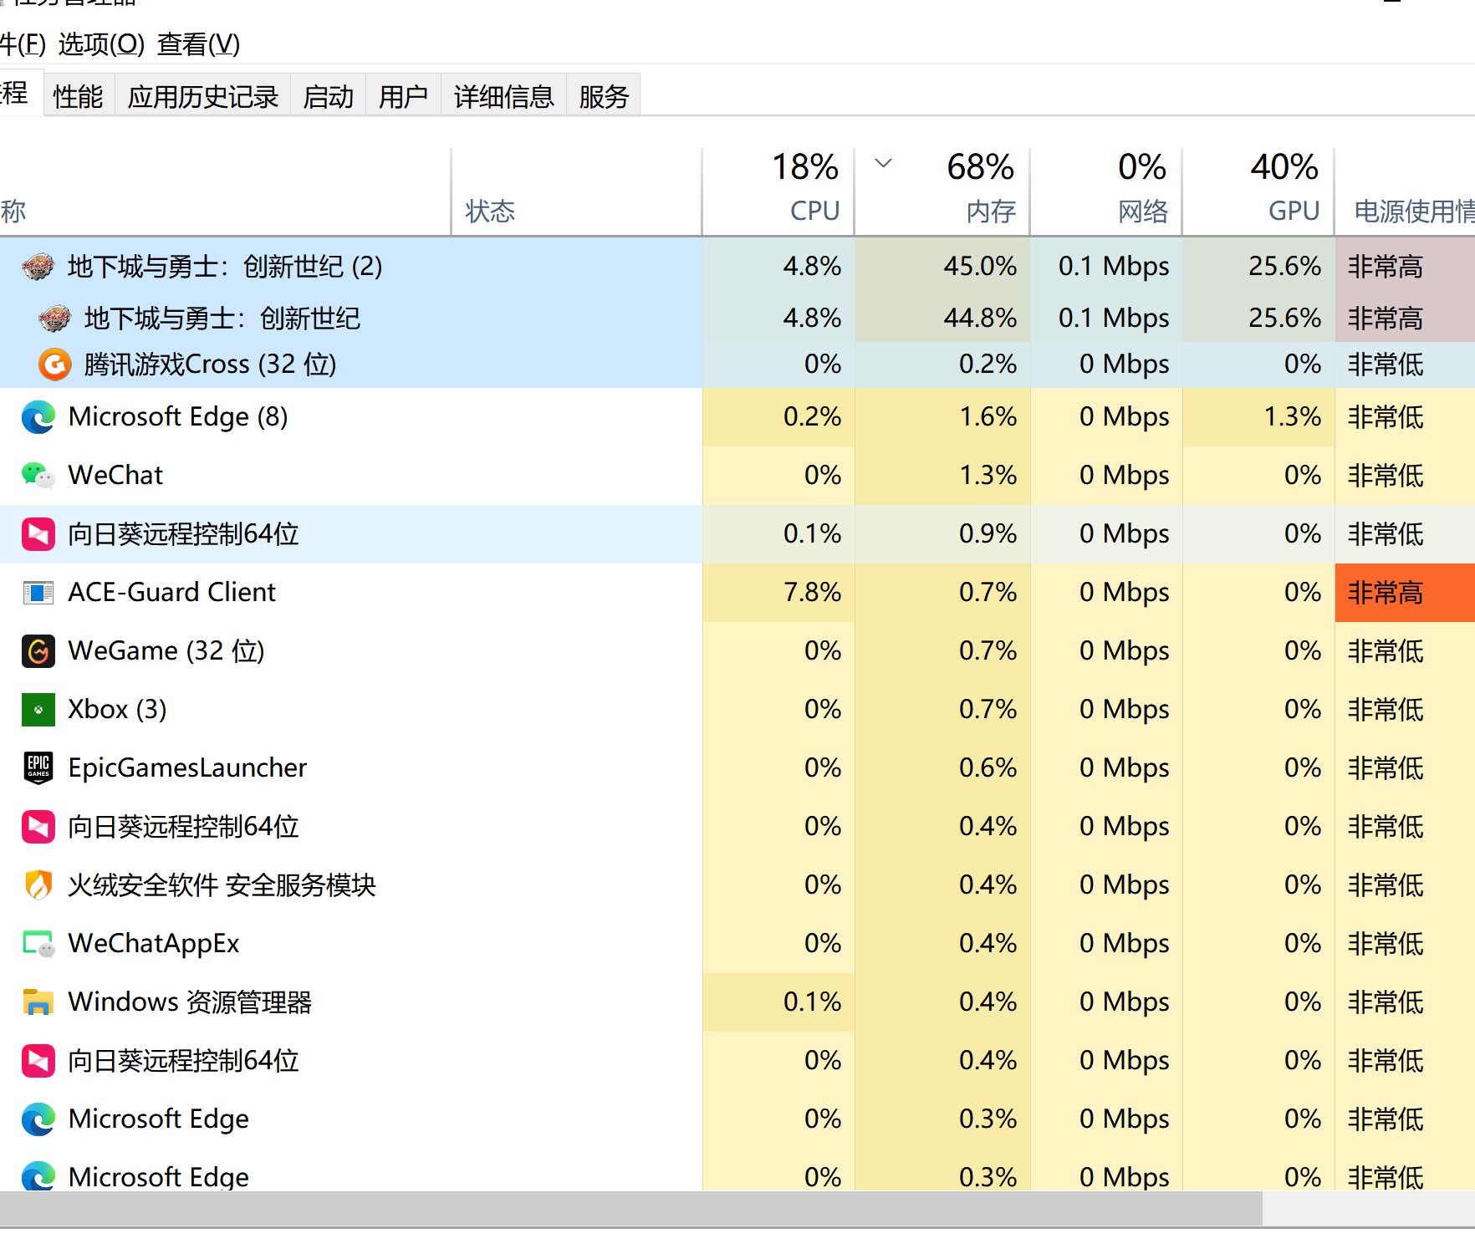Click the WeGame (32 位) icon
Viewport: 1475px width, 1249px height.
coord(38,650)
